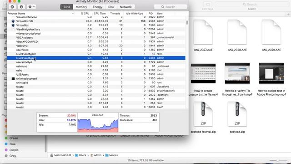
Task: Adjust the Finder icon size slider
Action: [278, 160]
